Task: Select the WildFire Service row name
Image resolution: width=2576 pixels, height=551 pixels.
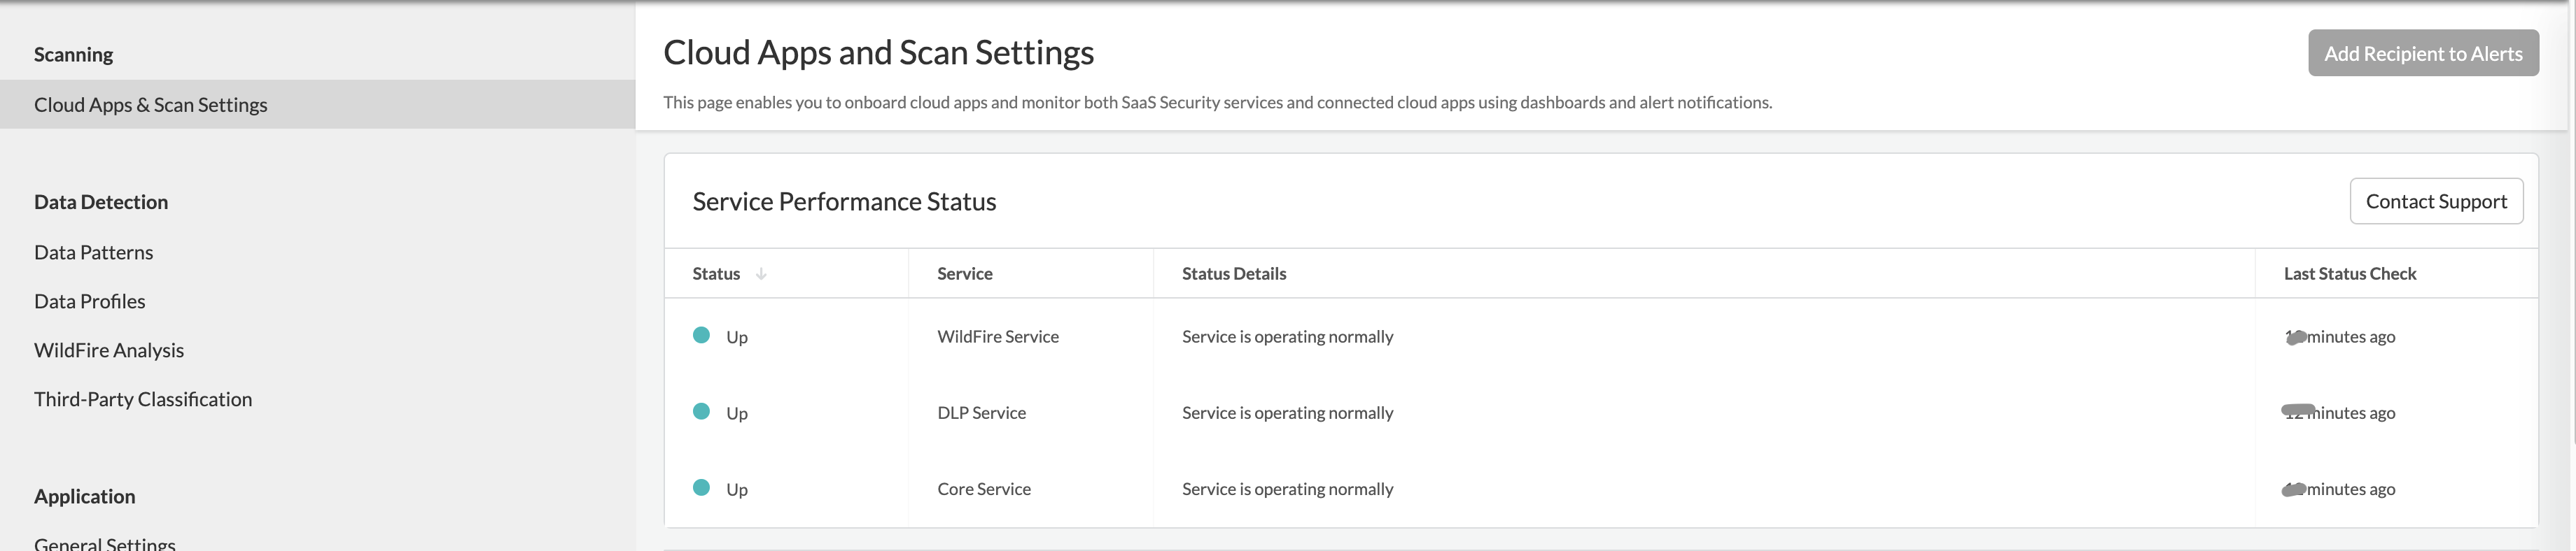Action: 997,336
